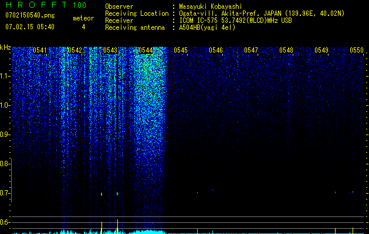369x234 pixels.
Task: Click the 0543 time marker
Action: 110,50
